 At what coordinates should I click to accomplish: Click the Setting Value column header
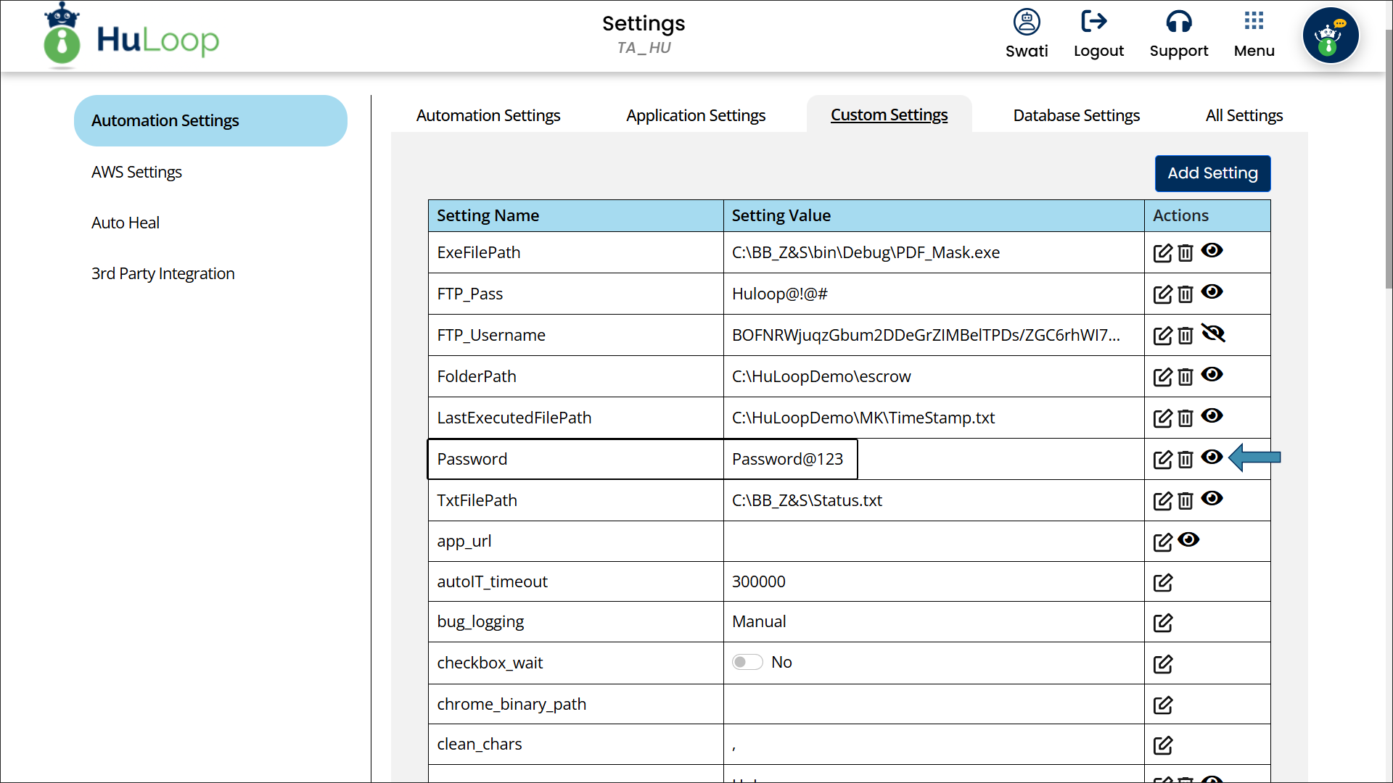pos(934,216)
